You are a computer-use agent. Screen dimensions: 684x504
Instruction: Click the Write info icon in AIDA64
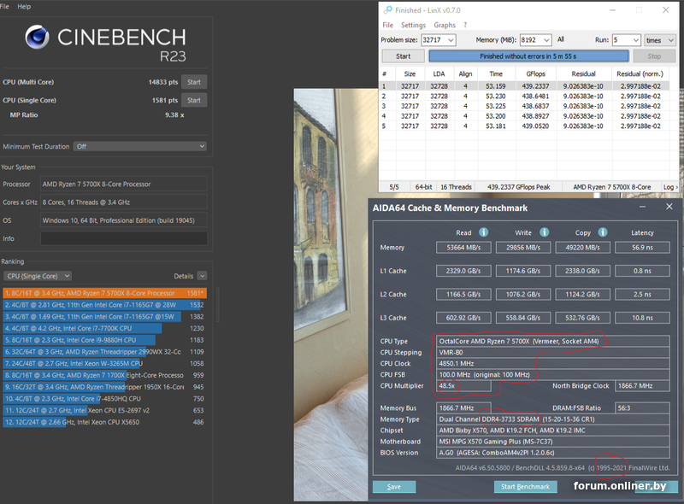[x=543, y=231]
